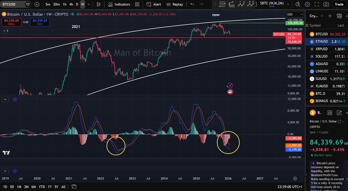Expand the interval chevron next to W
The image size is (348, 191).
88,4
